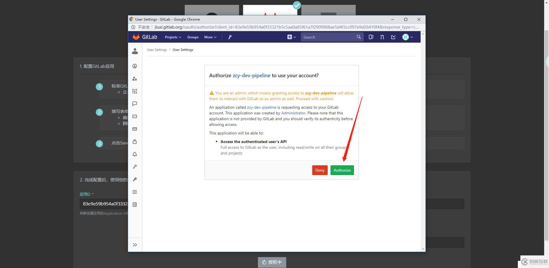Viewport: 549px width, 268px height.
Task: Collapse the settings sidebar
Action: tap(135, 245)
